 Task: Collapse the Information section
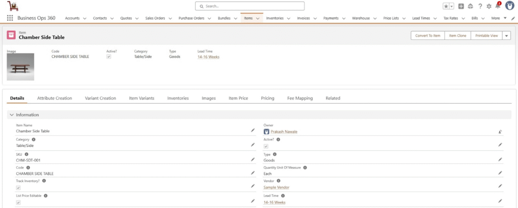pos(12,115)
